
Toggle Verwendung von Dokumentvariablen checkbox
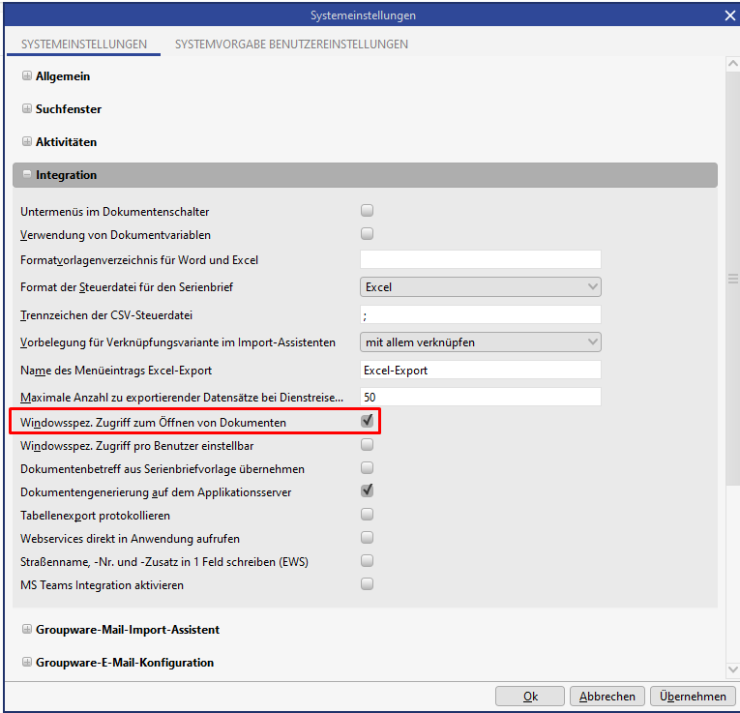tap(367, 234)
